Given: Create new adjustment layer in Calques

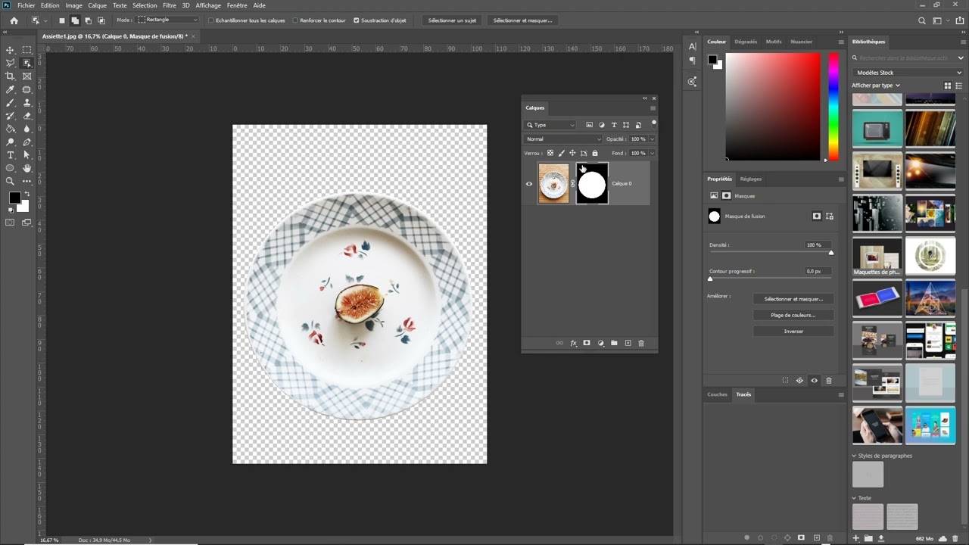Looking at the screenshot, I should coord(600,343).
